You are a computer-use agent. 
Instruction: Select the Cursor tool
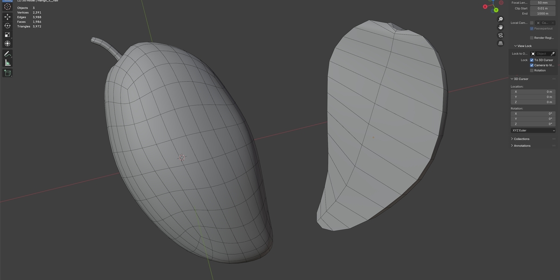[7, 7]
